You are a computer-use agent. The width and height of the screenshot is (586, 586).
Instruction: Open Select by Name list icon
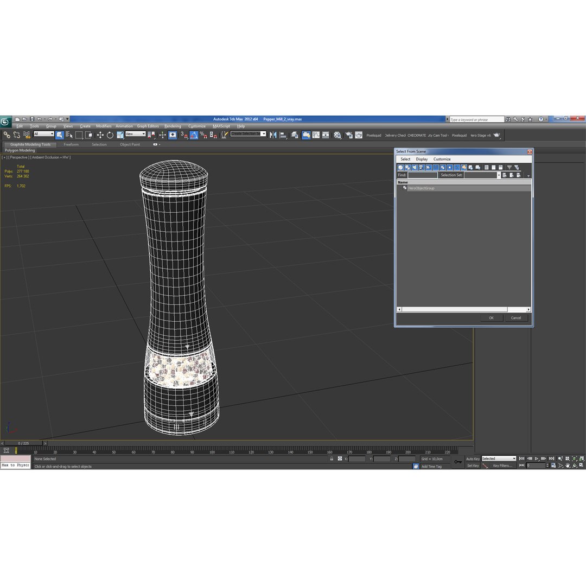coord(69,135)
